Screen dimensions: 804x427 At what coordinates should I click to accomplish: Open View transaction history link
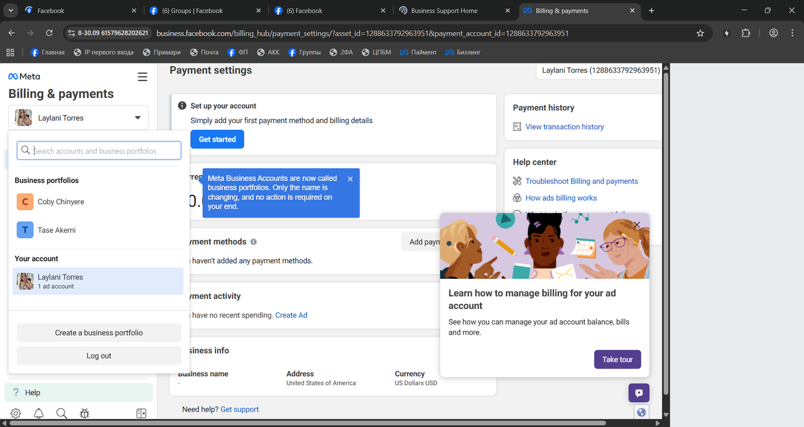(x=564, y=127)
